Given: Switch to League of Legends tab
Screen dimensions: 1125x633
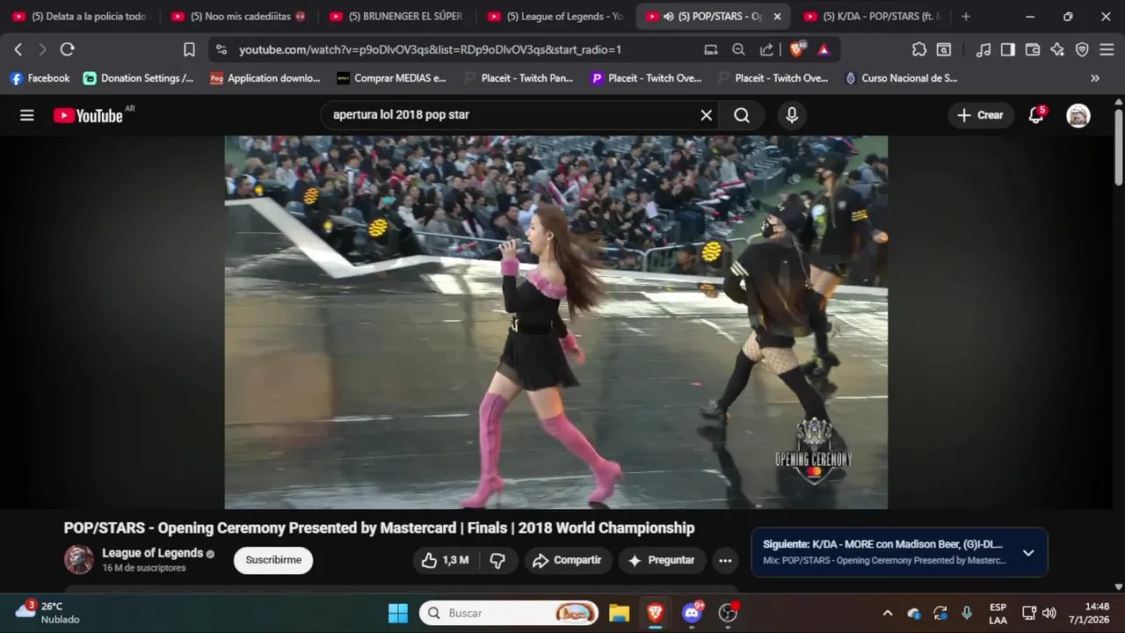Looking at the screenshot, I should pos(555,17).
